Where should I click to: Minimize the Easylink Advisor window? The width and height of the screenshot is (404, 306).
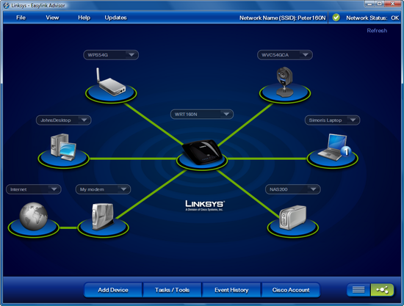point(369,4)
